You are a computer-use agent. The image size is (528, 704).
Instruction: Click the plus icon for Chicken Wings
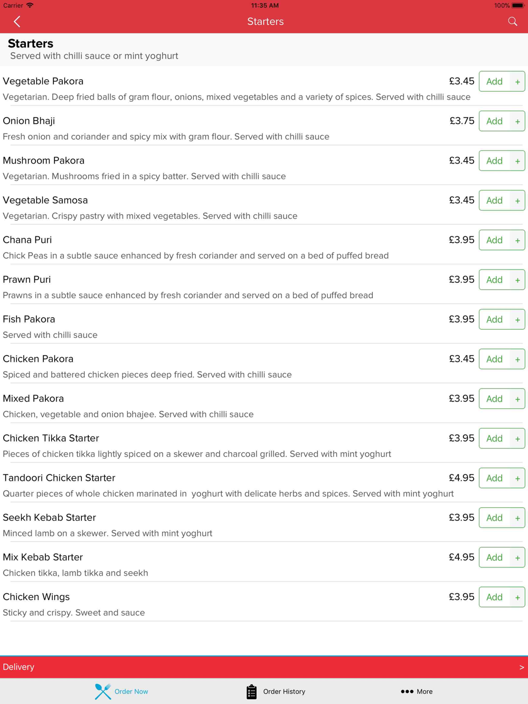517,597
